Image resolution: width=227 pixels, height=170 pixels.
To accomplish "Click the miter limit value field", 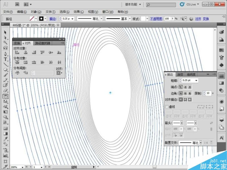I will click(209, 93).
